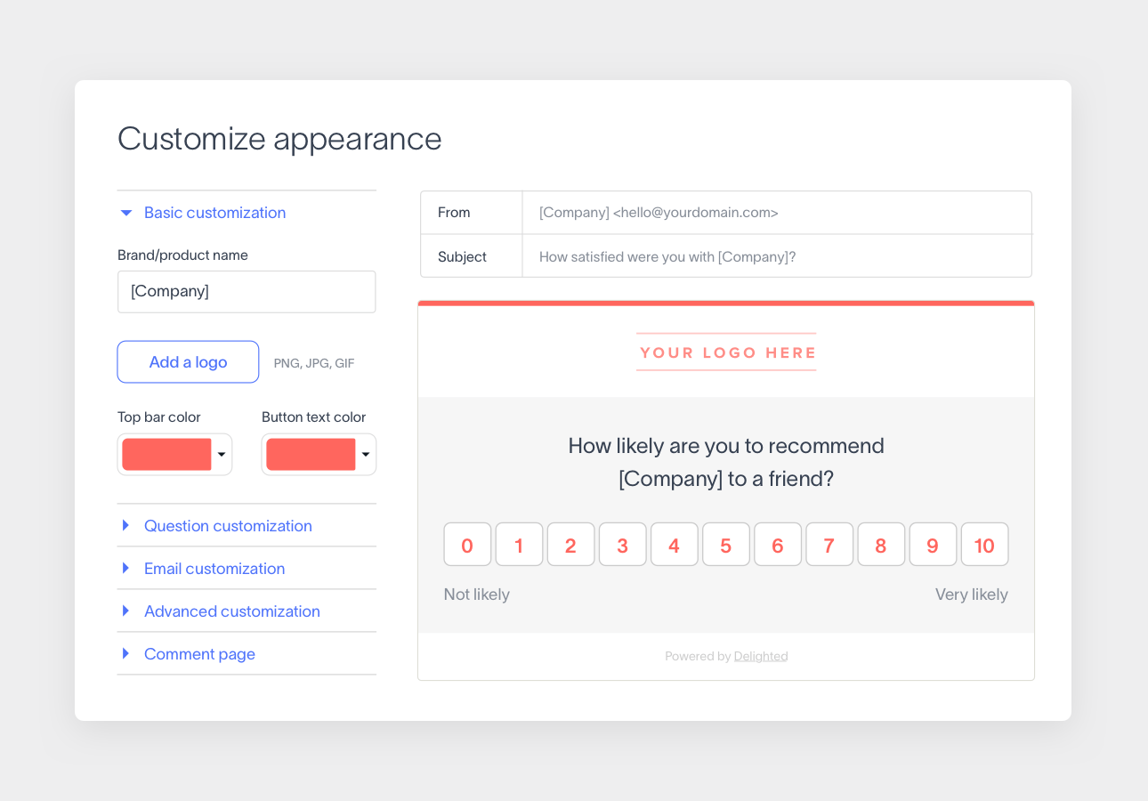Open the Top bar color dropdown
This screenshot has height=801, width=1148.
(222, 454)
